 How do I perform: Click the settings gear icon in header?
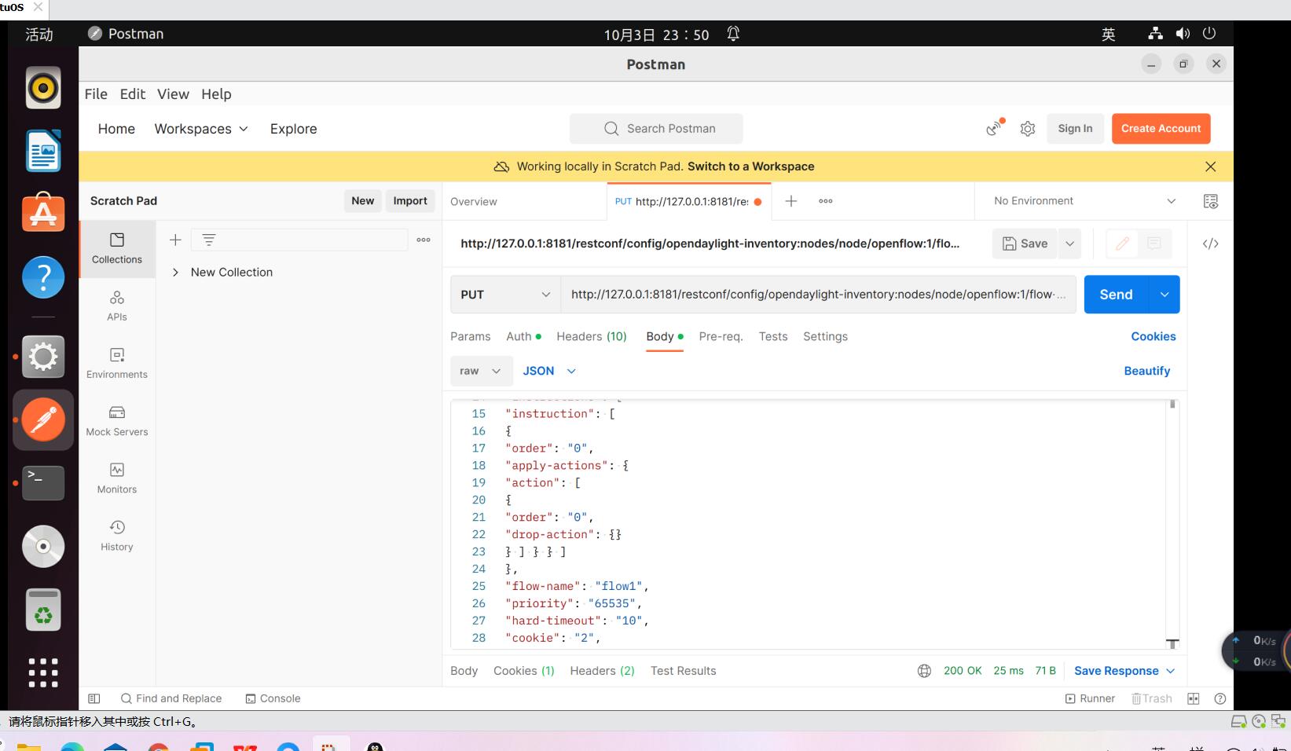pyautogui.click(x=1027, y=129)
